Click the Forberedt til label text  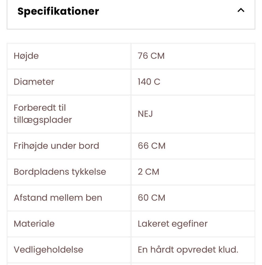click(x=40, y=108)
